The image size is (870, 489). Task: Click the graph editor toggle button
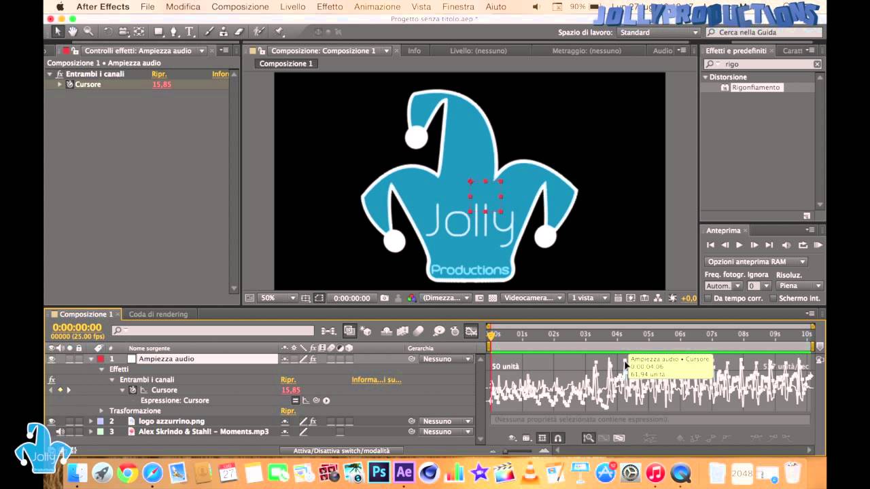click(x=471, y=331)
